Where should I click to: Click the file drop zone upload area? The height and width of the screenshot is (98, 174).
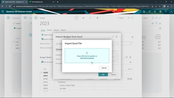87,56
